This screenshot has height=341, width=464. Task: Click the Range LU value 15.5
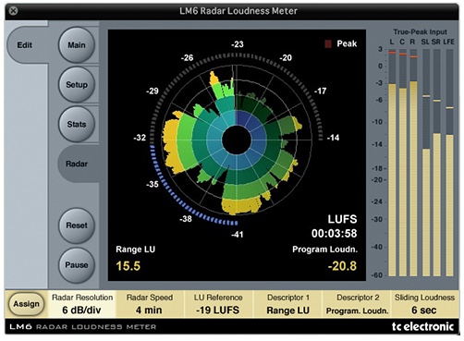click(128, 266)
